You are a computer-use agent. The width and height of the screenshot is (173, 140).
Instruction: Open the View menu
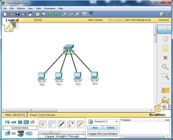tap(30, 8)
